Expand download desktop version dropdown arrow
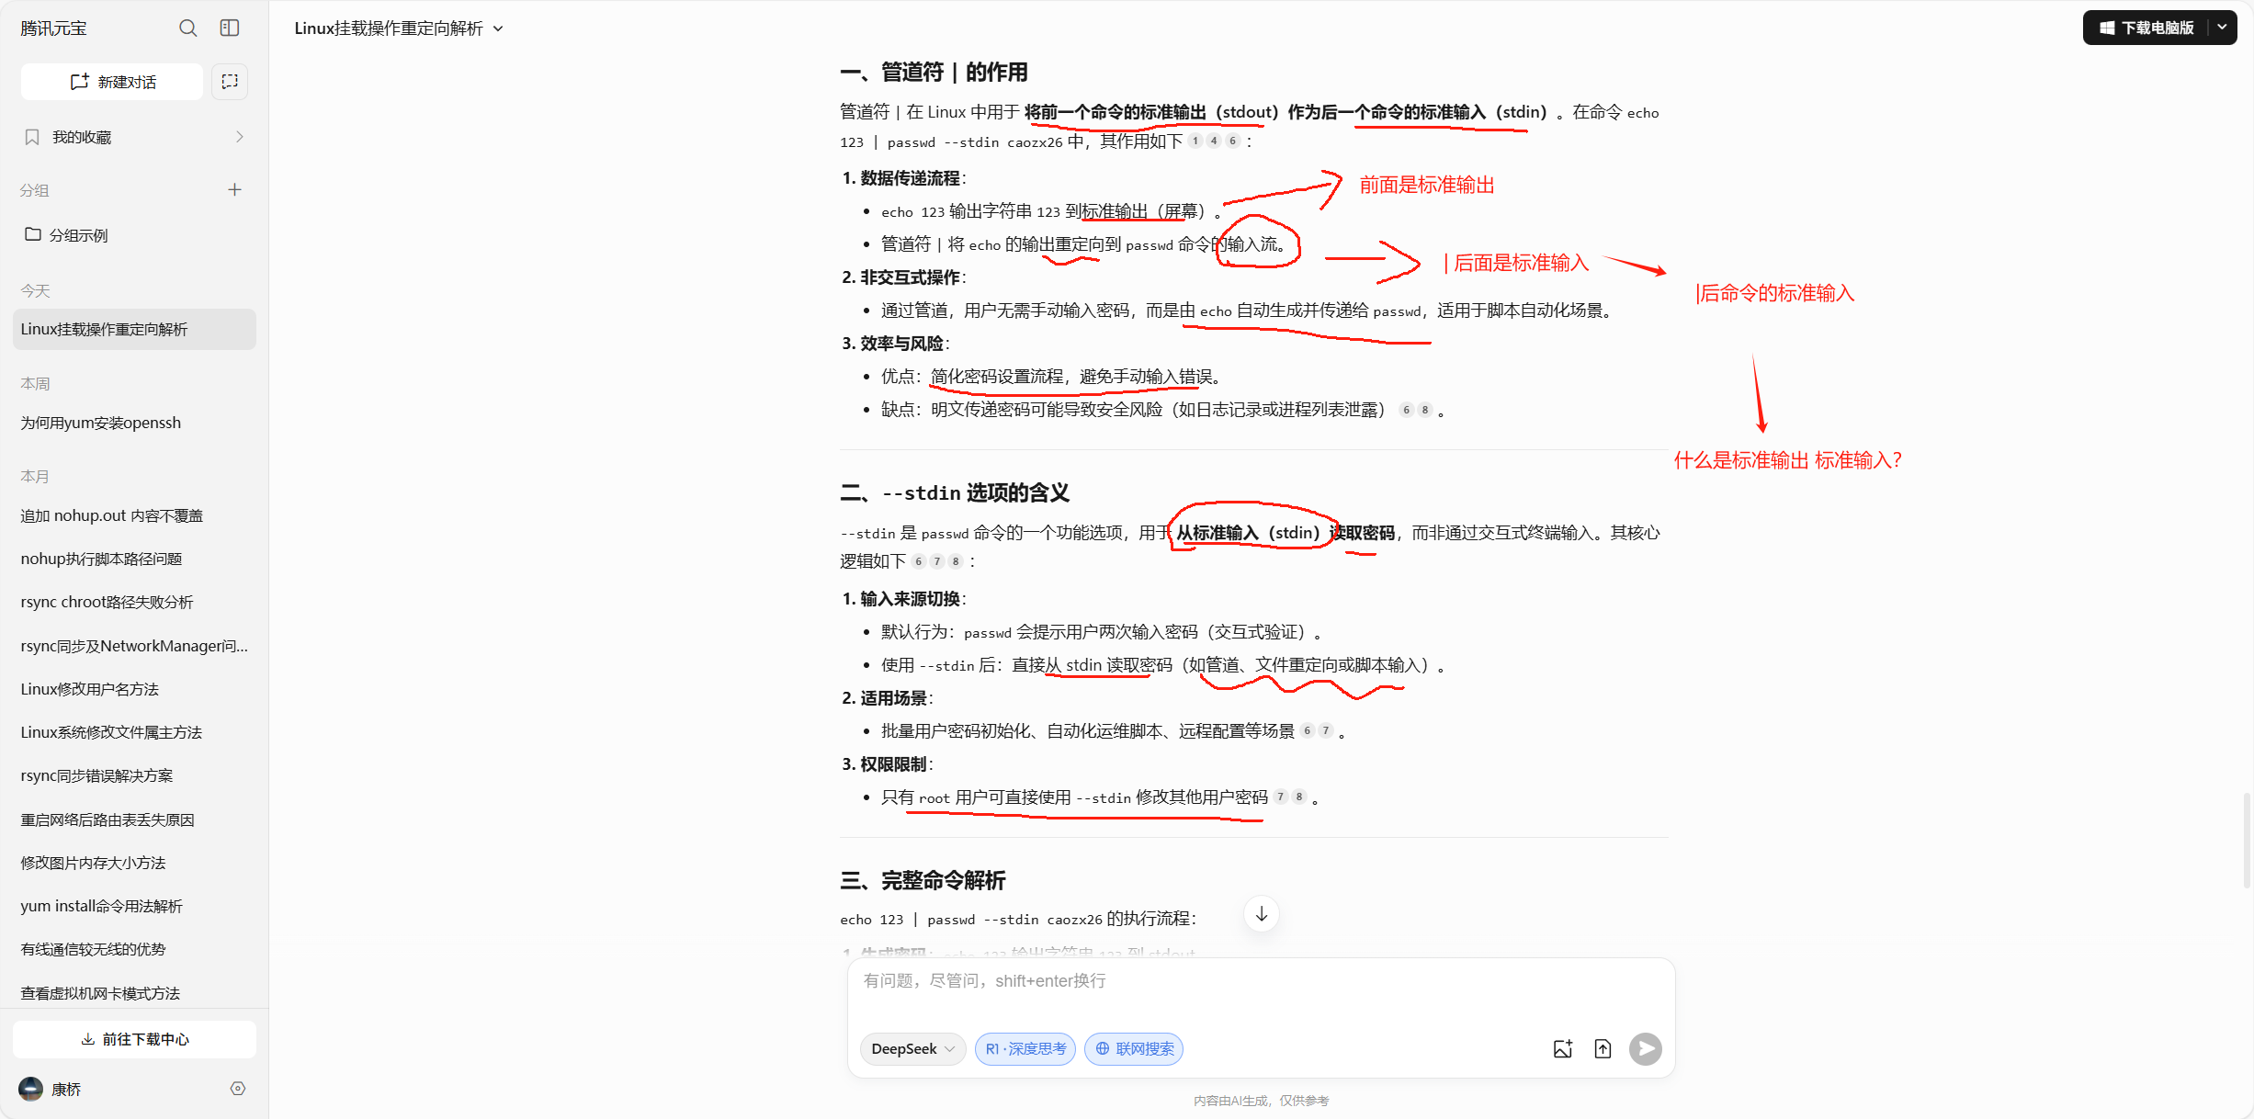This screenshot has height=1119, width=2254. 2222,28
